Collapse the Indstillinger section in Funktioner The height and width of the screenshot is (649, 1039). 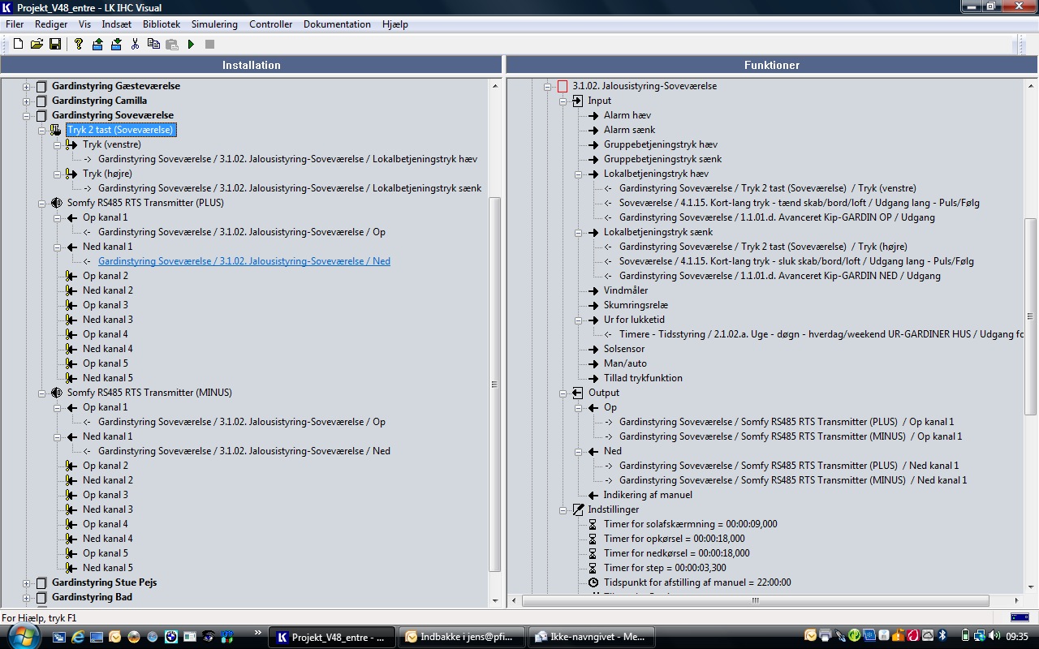point(563,509)
